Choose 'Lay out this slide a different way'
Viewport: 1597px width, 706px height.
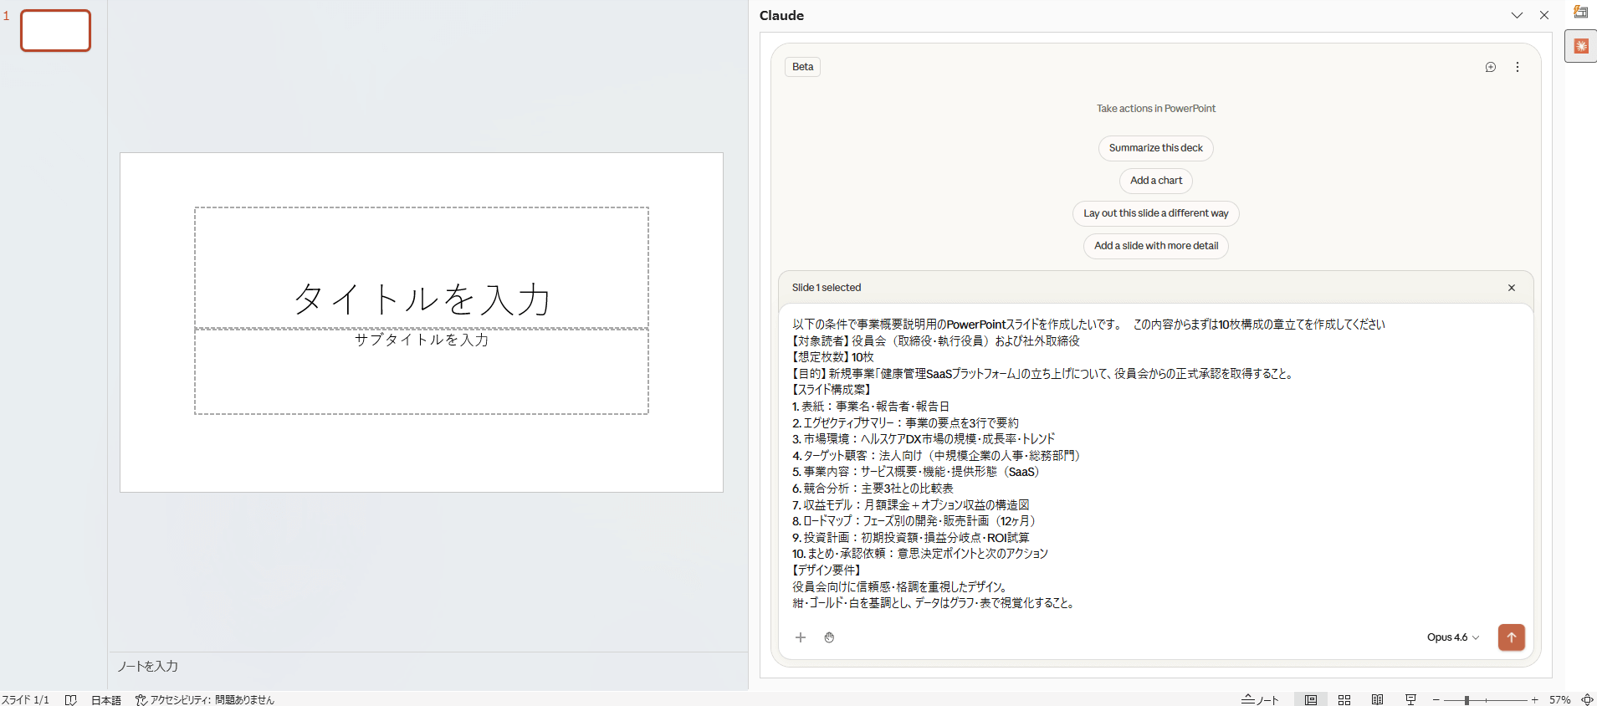pos(1155,213)
